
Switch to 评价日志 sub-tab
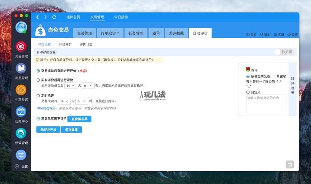click(x=86, y=44)
